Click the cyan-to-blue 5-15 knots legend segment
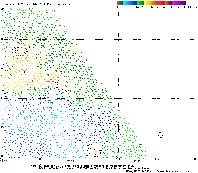198x173 pixels. pyautogui.click(x=130, y=3)
